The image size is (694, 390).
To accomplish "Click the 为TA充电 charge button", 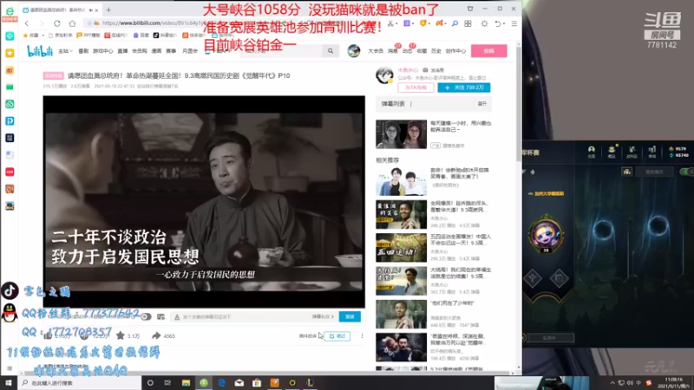I will 416,88.
